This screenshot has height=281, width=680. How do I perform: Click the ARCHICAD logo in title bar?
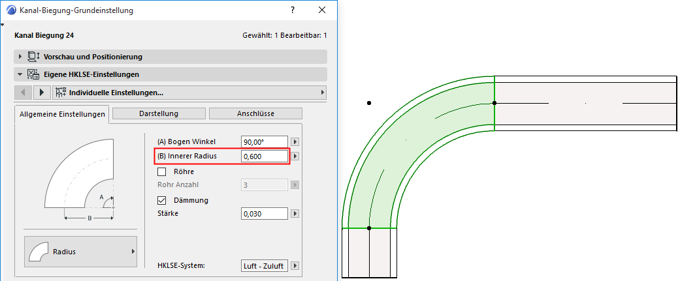(12, 10)
